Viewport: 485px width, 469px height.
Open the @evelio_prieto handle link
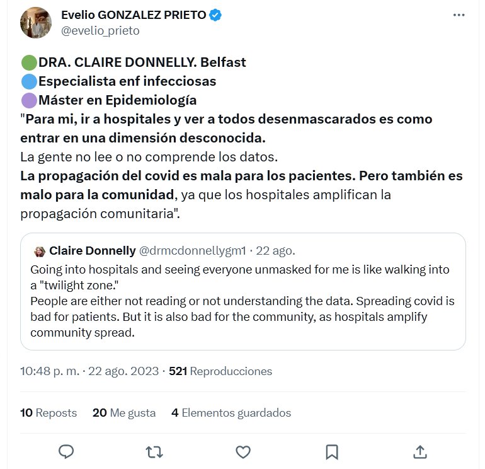click(100, 30)
